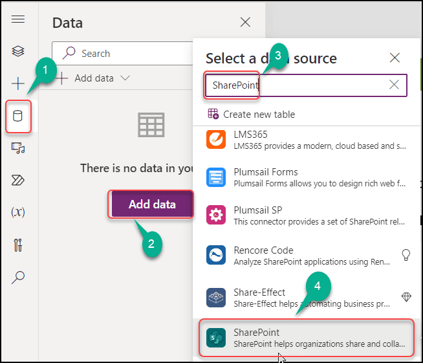423x363 pixels.
Task: Click the premium diamond icon beside Share-Effect
Action: (x=406, y=297)
